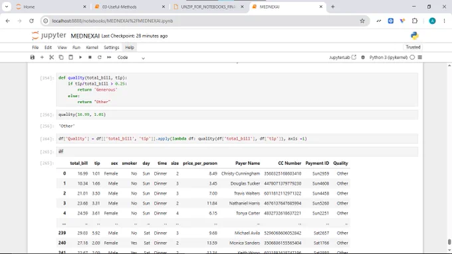Click the Last Checkpoint text
This screenshot has width=452, height=254.
[x=134, y=36]
